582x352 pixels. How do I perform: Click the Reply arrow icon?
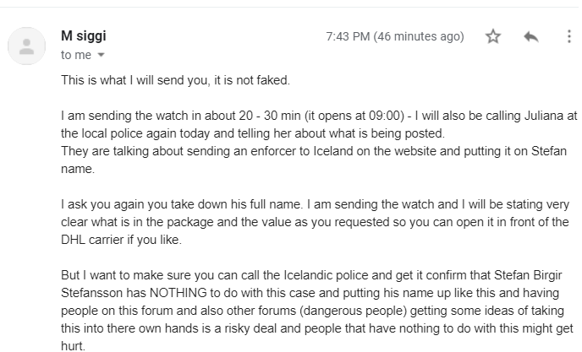coord(531,36)
